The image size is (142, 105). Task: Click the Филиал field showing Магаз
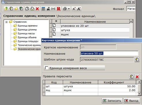coord(131,9)
